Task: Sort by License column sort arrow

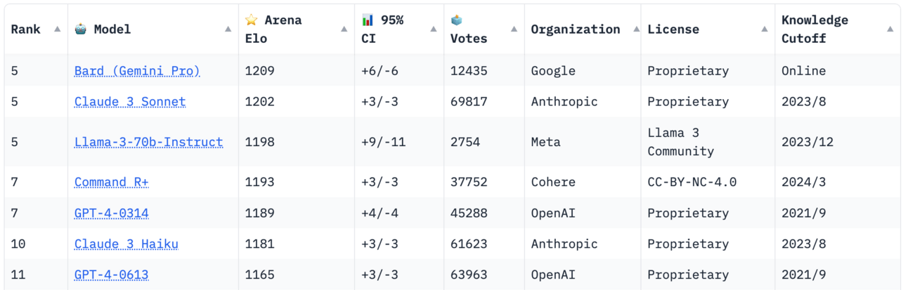Action: tap(765, 29)
